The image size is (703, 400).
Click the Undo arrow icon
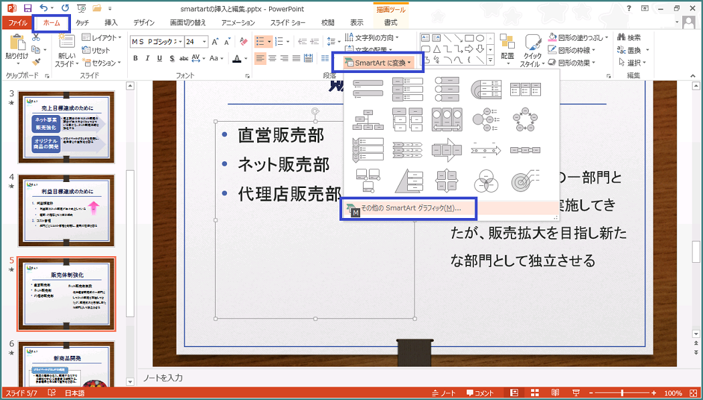(x=43, y=8)
